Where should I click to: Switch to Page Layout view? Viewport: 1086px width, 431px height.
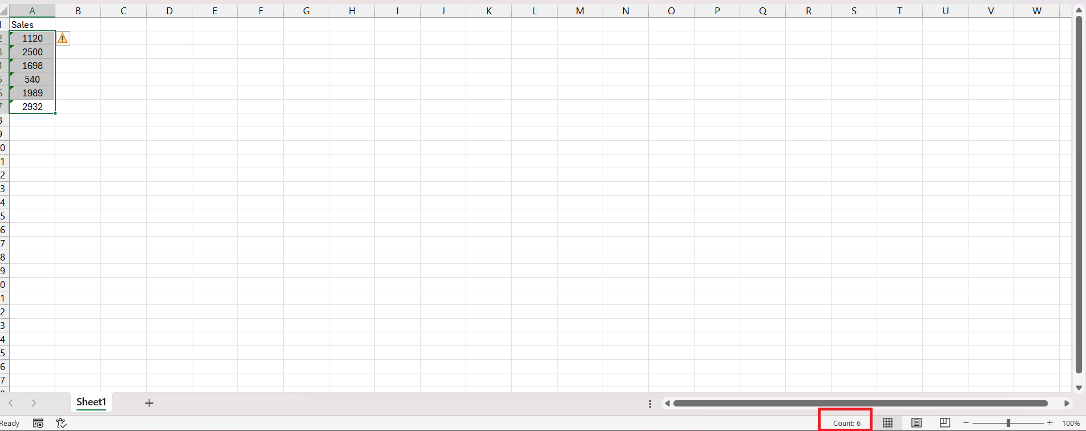(916, 423)
